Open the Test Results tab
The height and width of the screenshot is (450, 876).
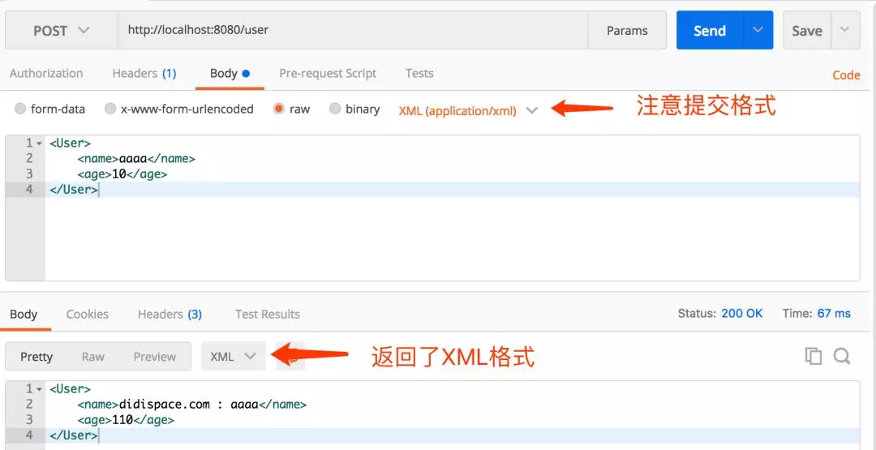tap(268, 314)
